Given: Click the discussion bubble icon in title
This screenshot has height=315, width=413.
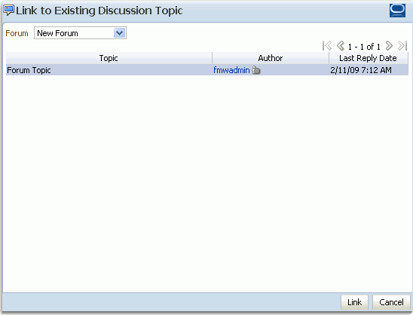Looking at the screenshot, I should (x=9, y=11).
